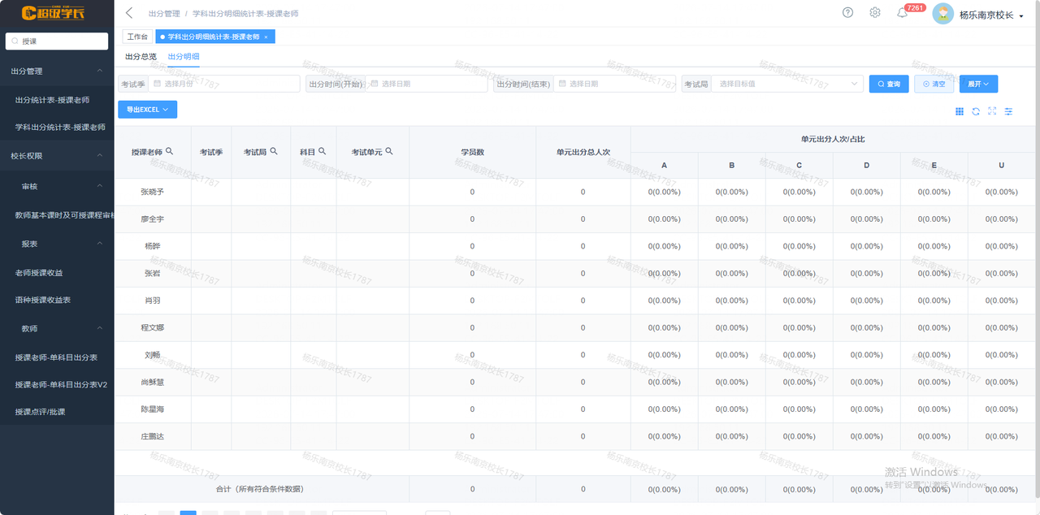Screen dimensions: 1040x515
Task: Click the table grid view icon
Action: [x=960, y=111]
